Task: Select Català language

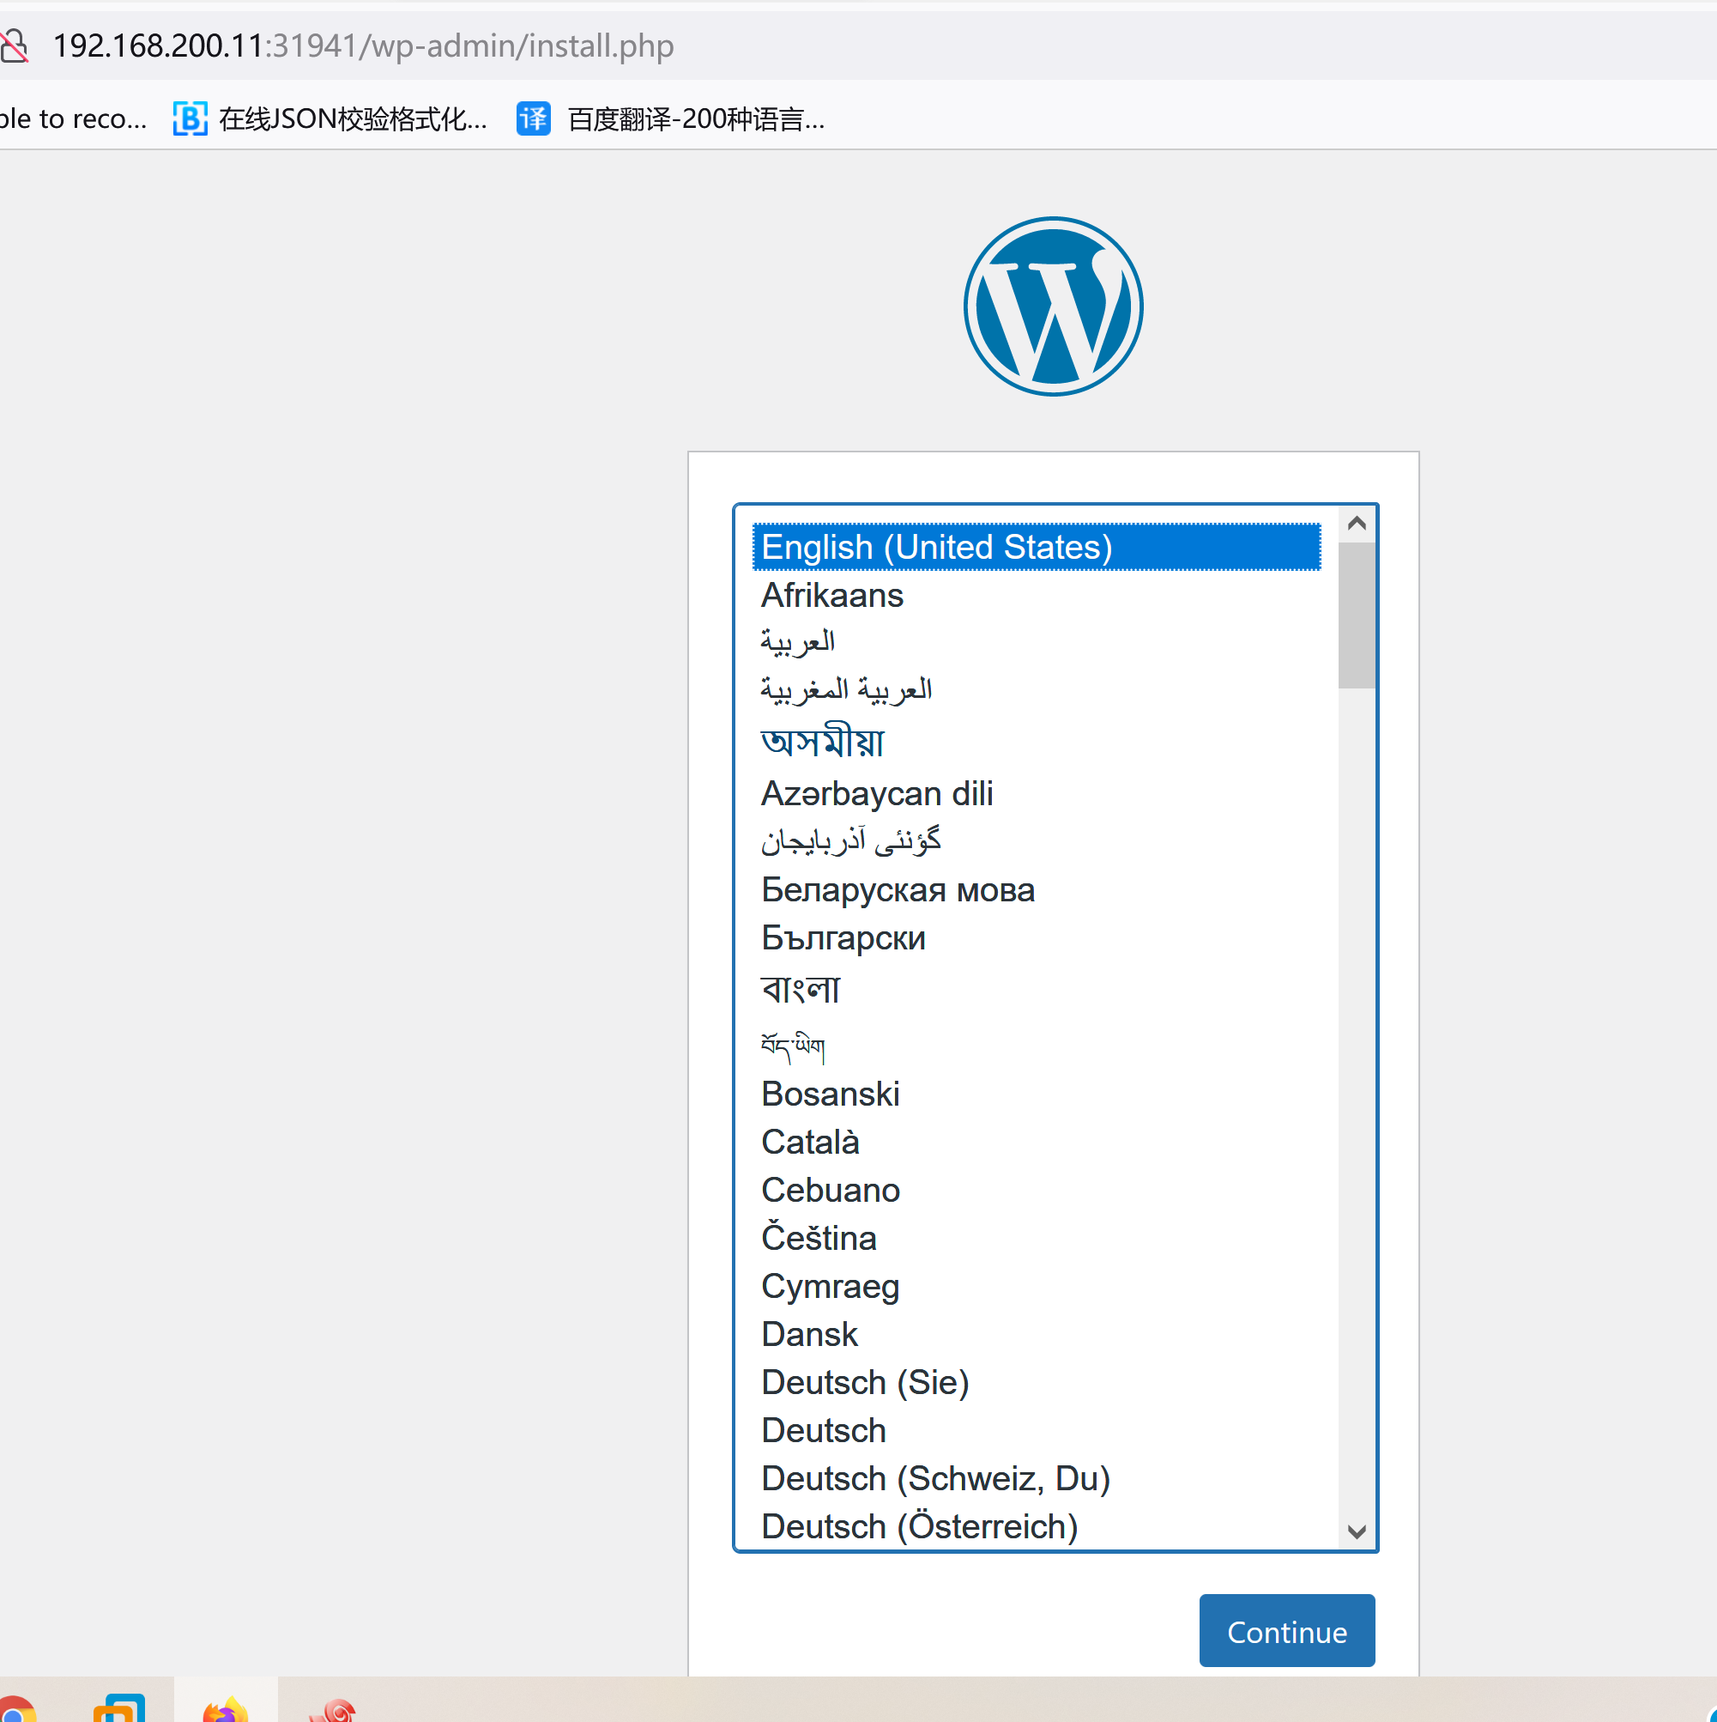Action: (1037, 1142)
